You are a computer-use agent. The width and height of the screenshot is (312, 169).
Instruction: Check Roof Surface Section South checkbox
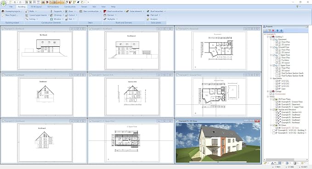click(277, 73)
